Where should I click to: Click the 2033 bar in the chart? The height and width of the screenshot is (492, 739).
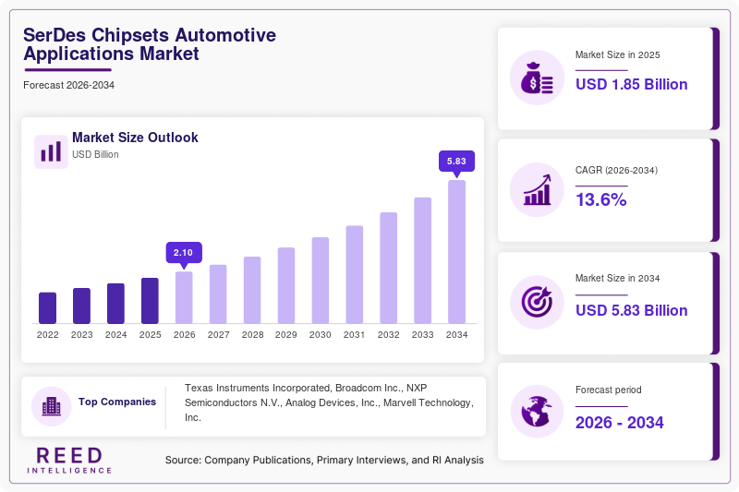[x=423, y=260]
